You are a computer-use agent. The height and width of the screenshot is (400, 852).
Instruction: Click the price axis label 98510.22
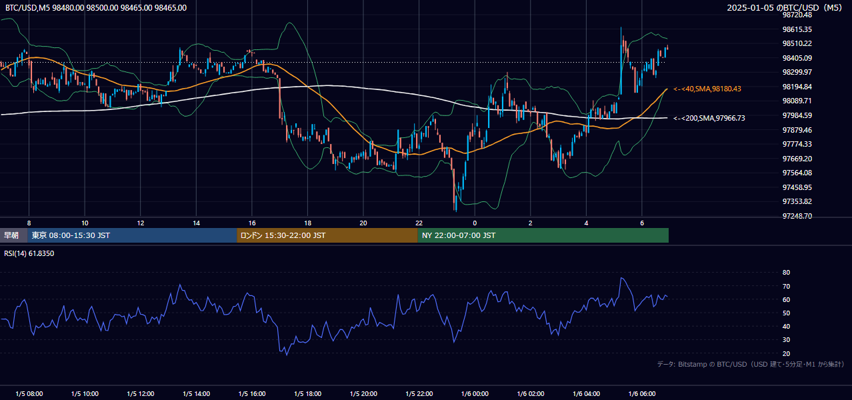tap(797, 43)
